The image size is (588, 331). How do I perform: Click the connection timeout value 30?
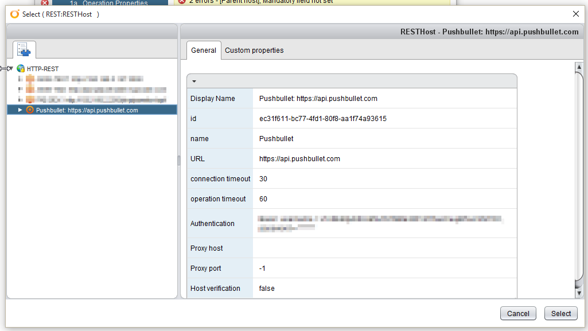263,179
